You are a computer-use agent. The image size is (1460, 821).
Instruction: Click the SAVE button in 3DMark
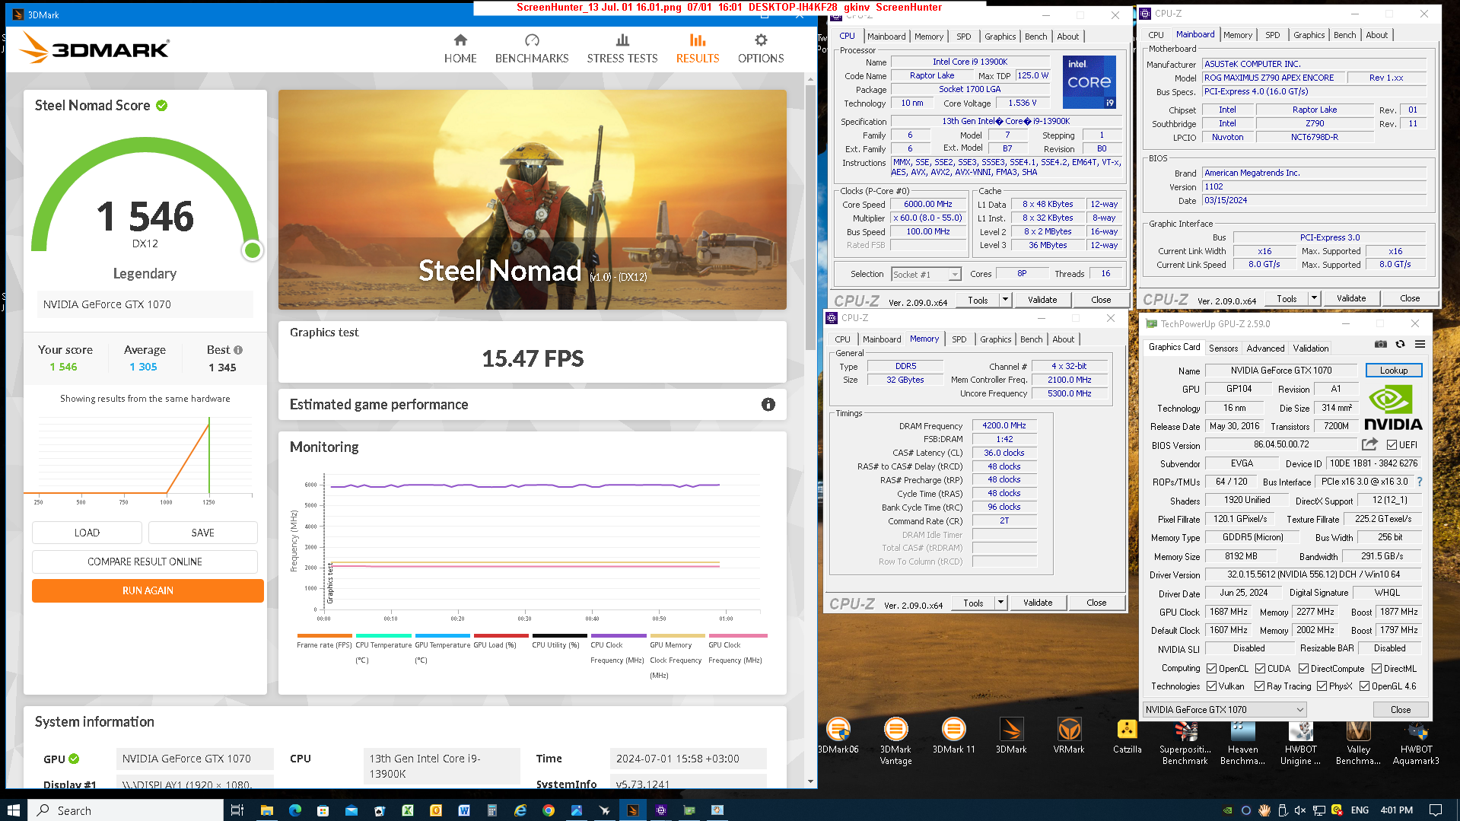pos(203,533)
